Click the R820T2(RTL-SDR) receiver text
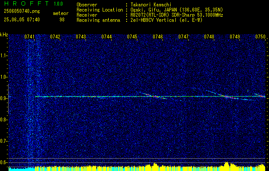Viewport: 269px width, 171px height. coord(177,15)
